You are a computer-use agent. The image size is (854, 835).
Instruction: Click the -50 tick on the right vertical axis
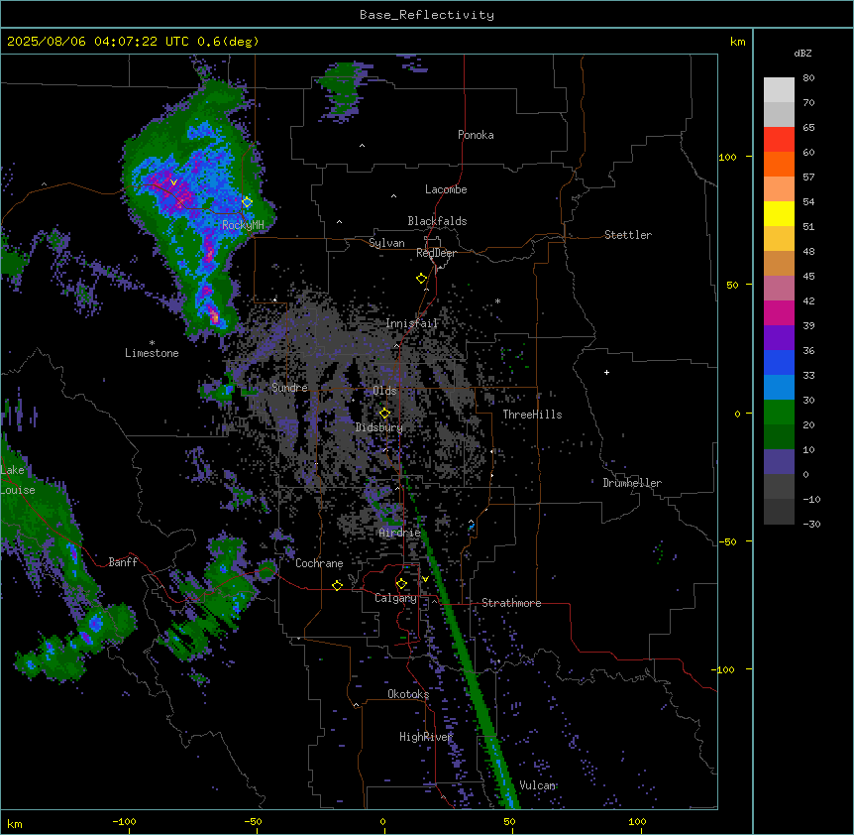[x=727, y=541]
